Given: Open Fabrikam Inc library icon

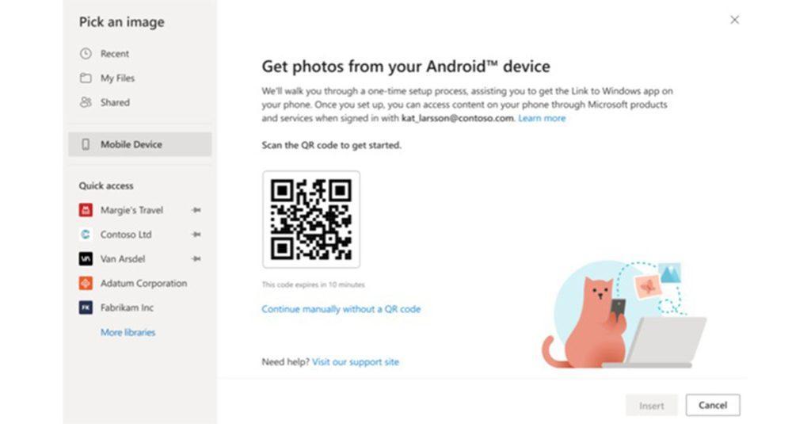Looking at the screenshot, I should [x=86, y=307].
